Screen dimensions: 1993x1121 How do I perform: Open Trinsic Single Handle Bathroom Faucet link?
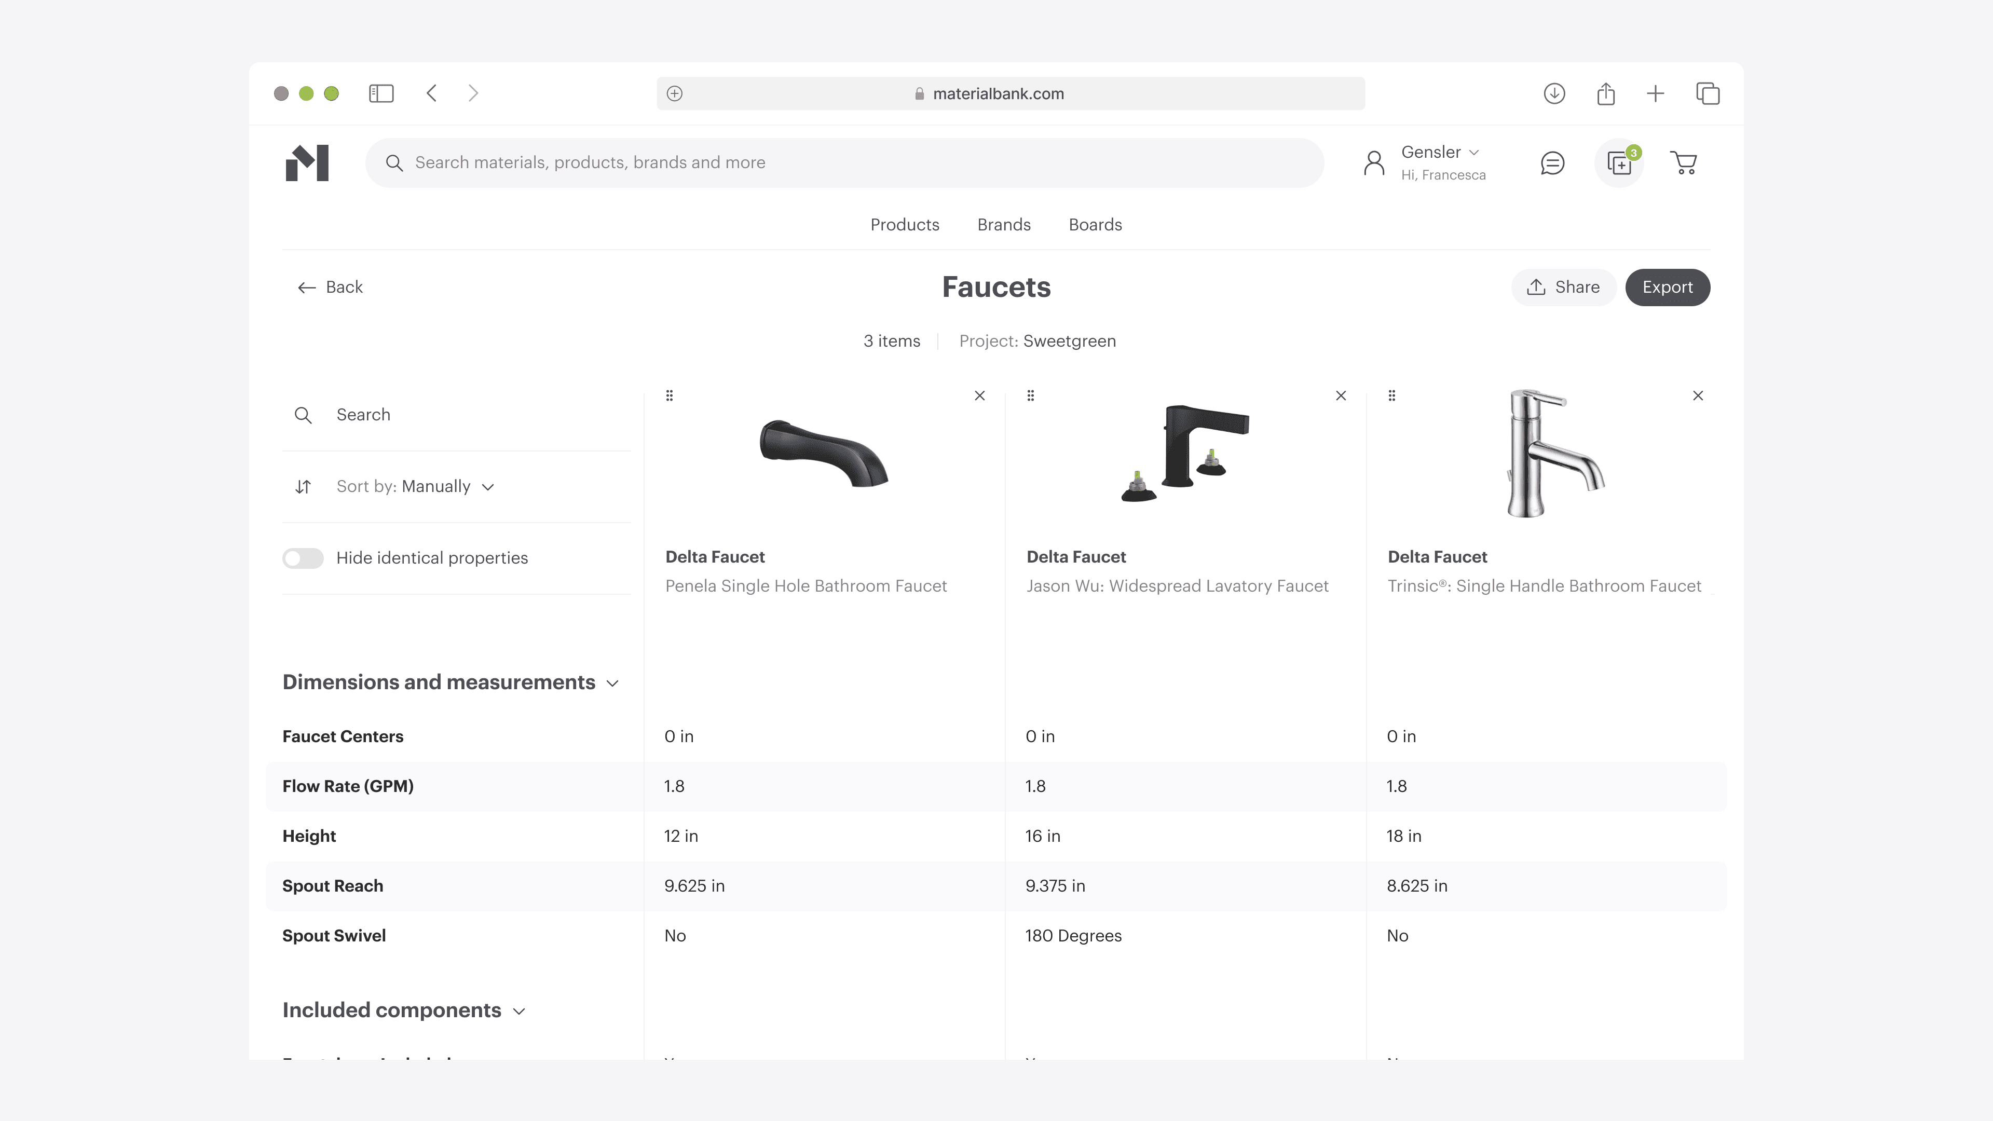pyautogui.click(x=1544, y=585)
